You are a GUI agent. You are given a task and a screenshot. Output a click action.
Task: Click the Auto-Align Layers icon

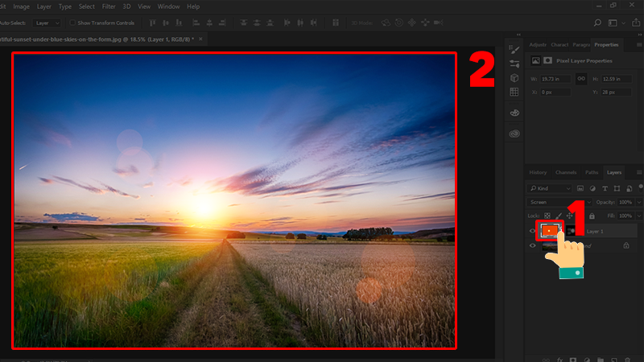336,23
